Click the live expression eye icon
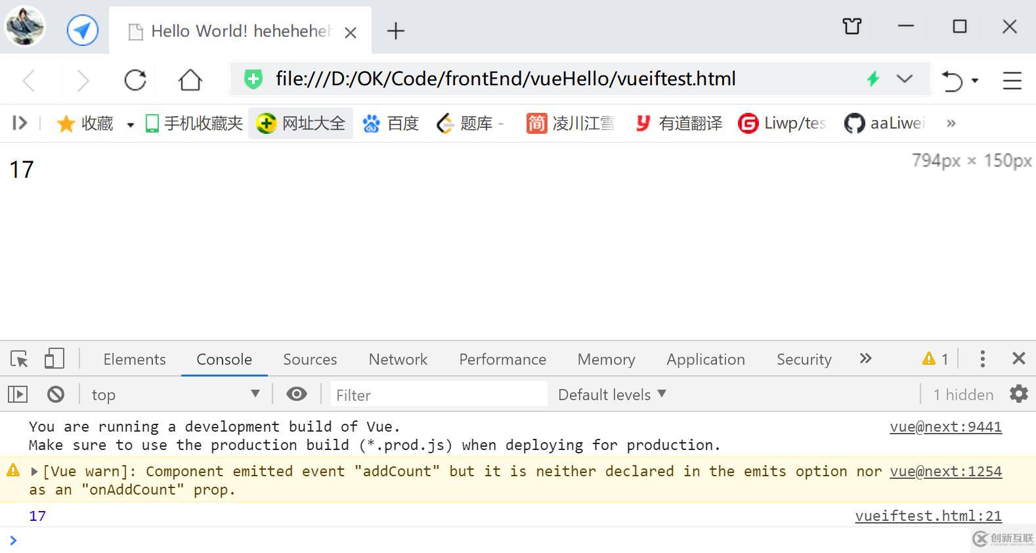The width and height of the screenshot is (1036, 553). (297, 394)
